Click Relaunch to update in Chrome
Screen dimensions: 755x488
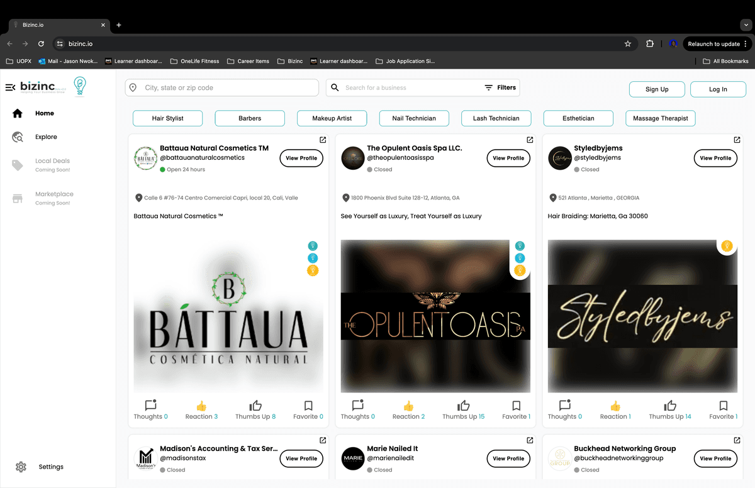[x=718, y=44]
